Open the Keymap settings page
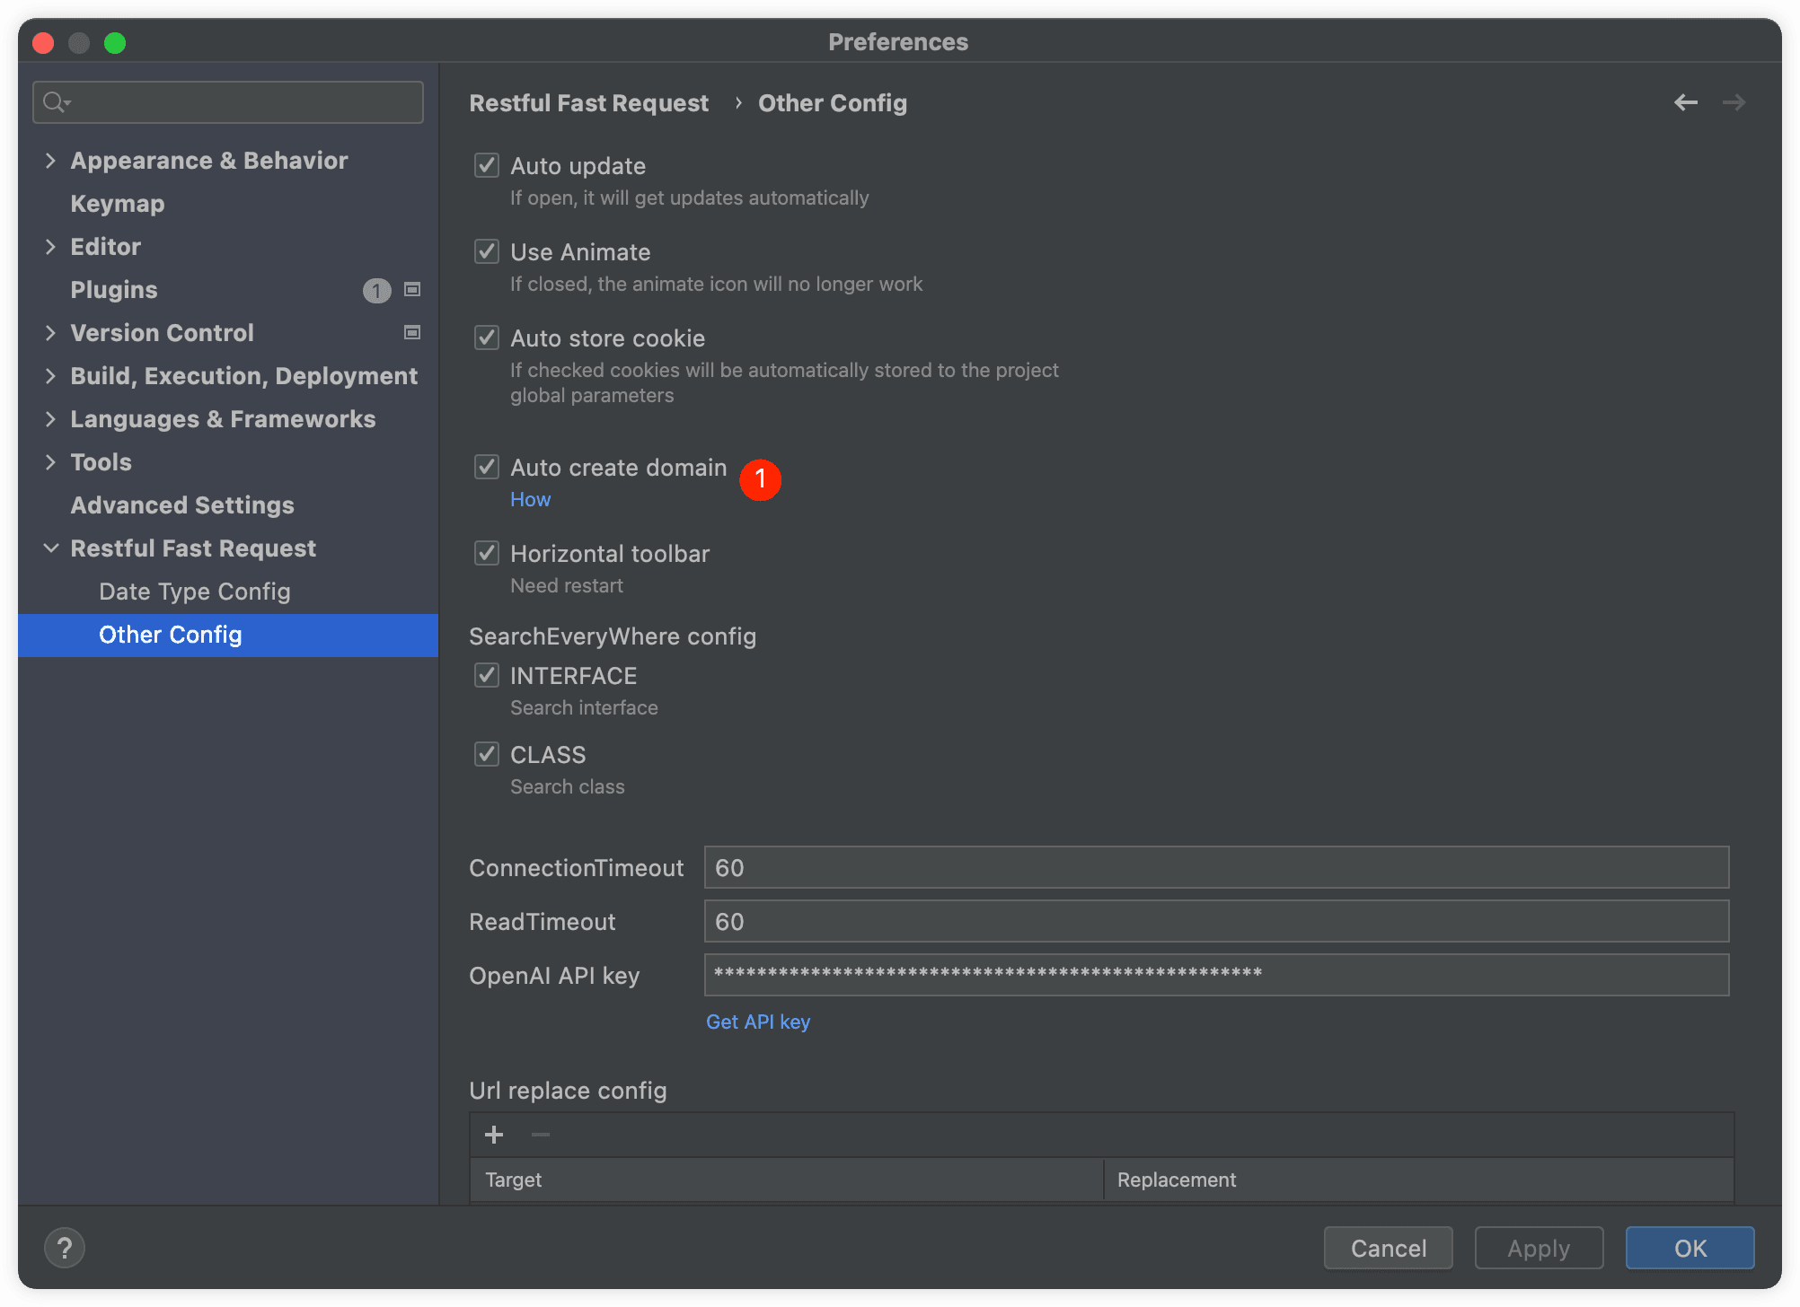 [x=118, y=204]
